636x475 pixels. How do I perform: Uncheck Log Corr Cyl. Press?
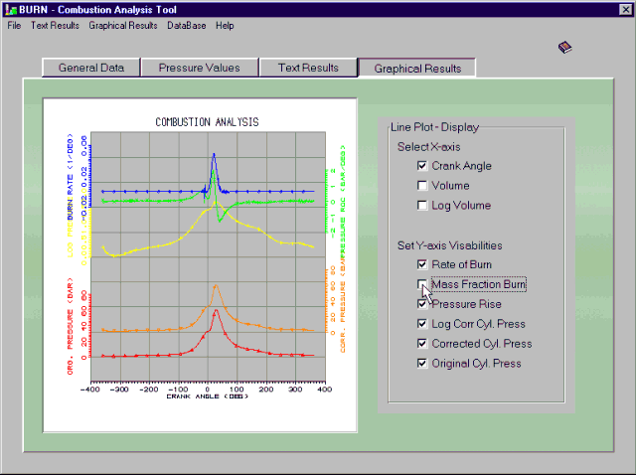422,324
